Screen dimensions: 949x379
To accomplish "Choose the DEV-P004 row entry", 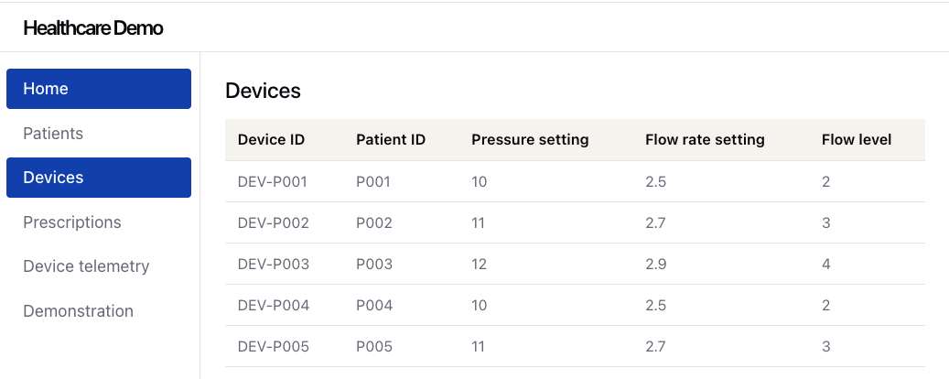I will click(x=273, y=305).
